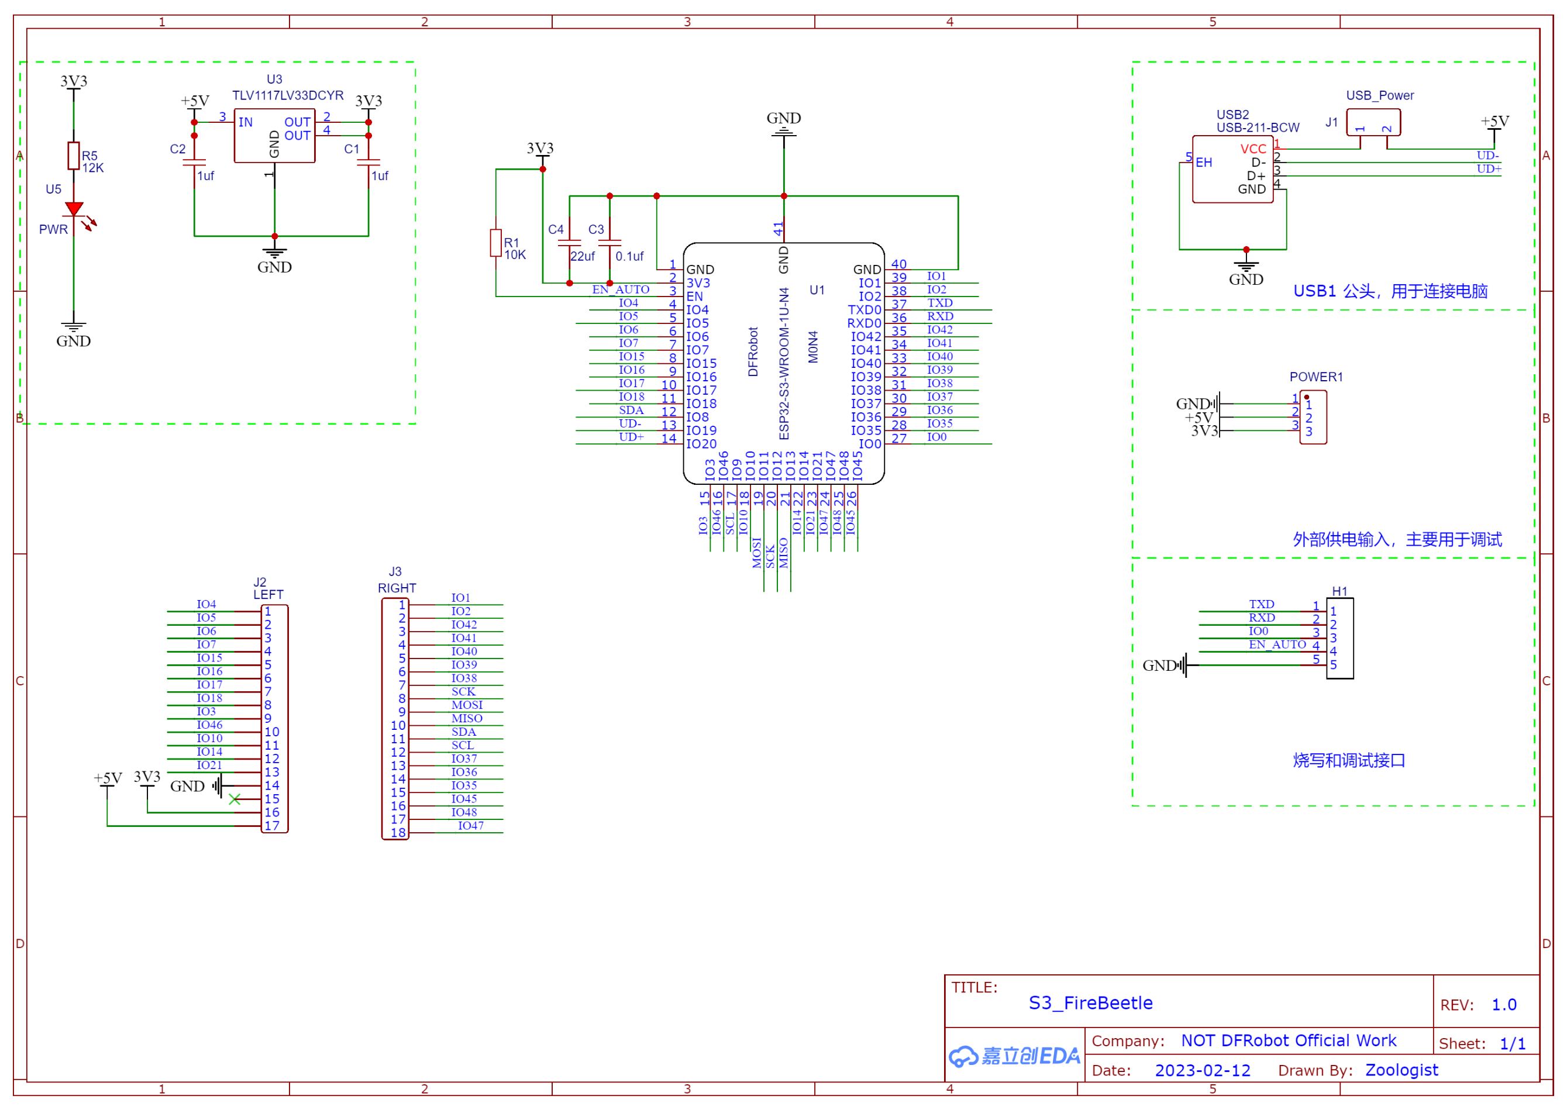Click the EH pin label on USB2
The image size is (1567, 1110).
click(x=1203, y=163)
